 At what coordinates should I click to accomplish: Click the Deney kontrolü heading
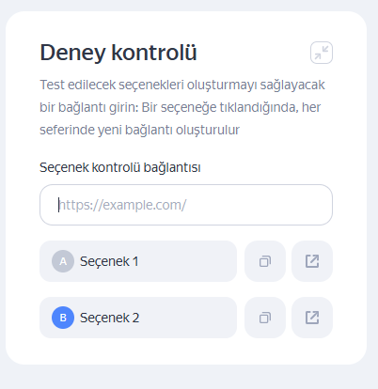point(118,53)
